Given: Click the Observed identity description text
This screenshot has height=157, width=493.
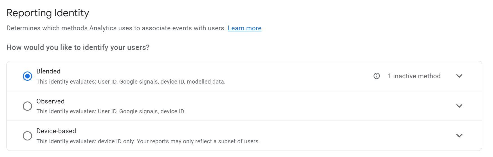Looking at the screenshot, I should [111, 111].
